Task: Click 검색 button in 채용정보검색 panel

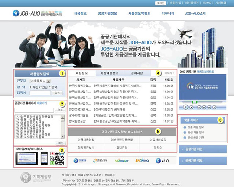Action: tap(57, 93)
